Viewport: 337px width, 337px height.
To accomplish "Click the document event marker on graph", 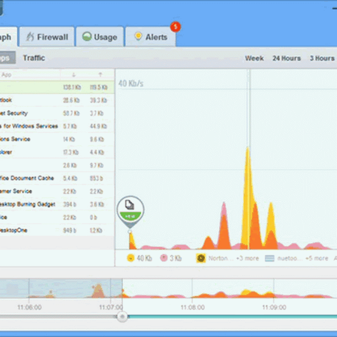I will coord(130,211).
